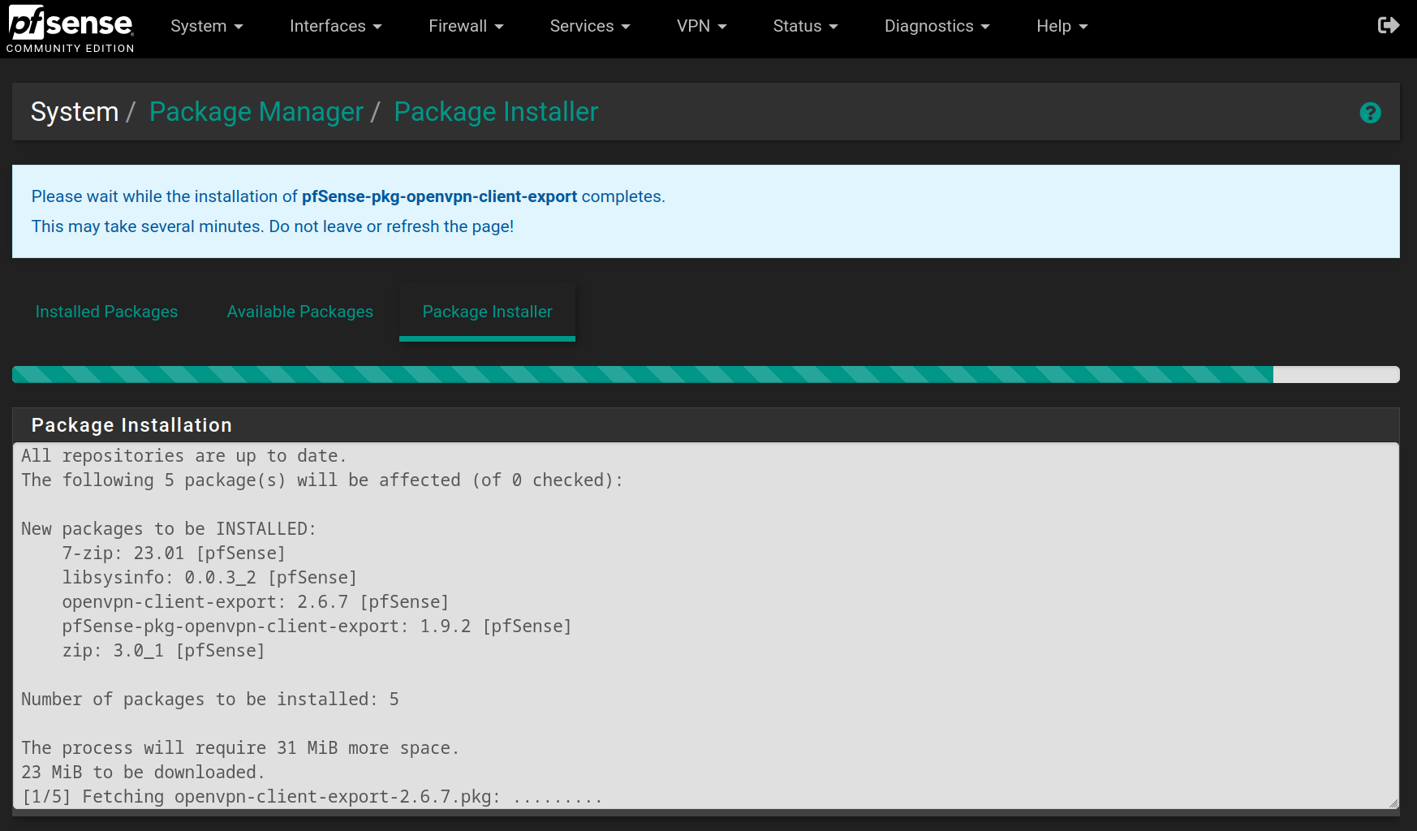1417x831 pixels.
Task: Click 'The process will require 31 MiB' line
Action: point(240,748)
